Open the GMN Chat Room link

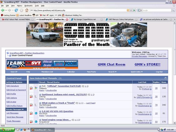click(x=112, y=64)
